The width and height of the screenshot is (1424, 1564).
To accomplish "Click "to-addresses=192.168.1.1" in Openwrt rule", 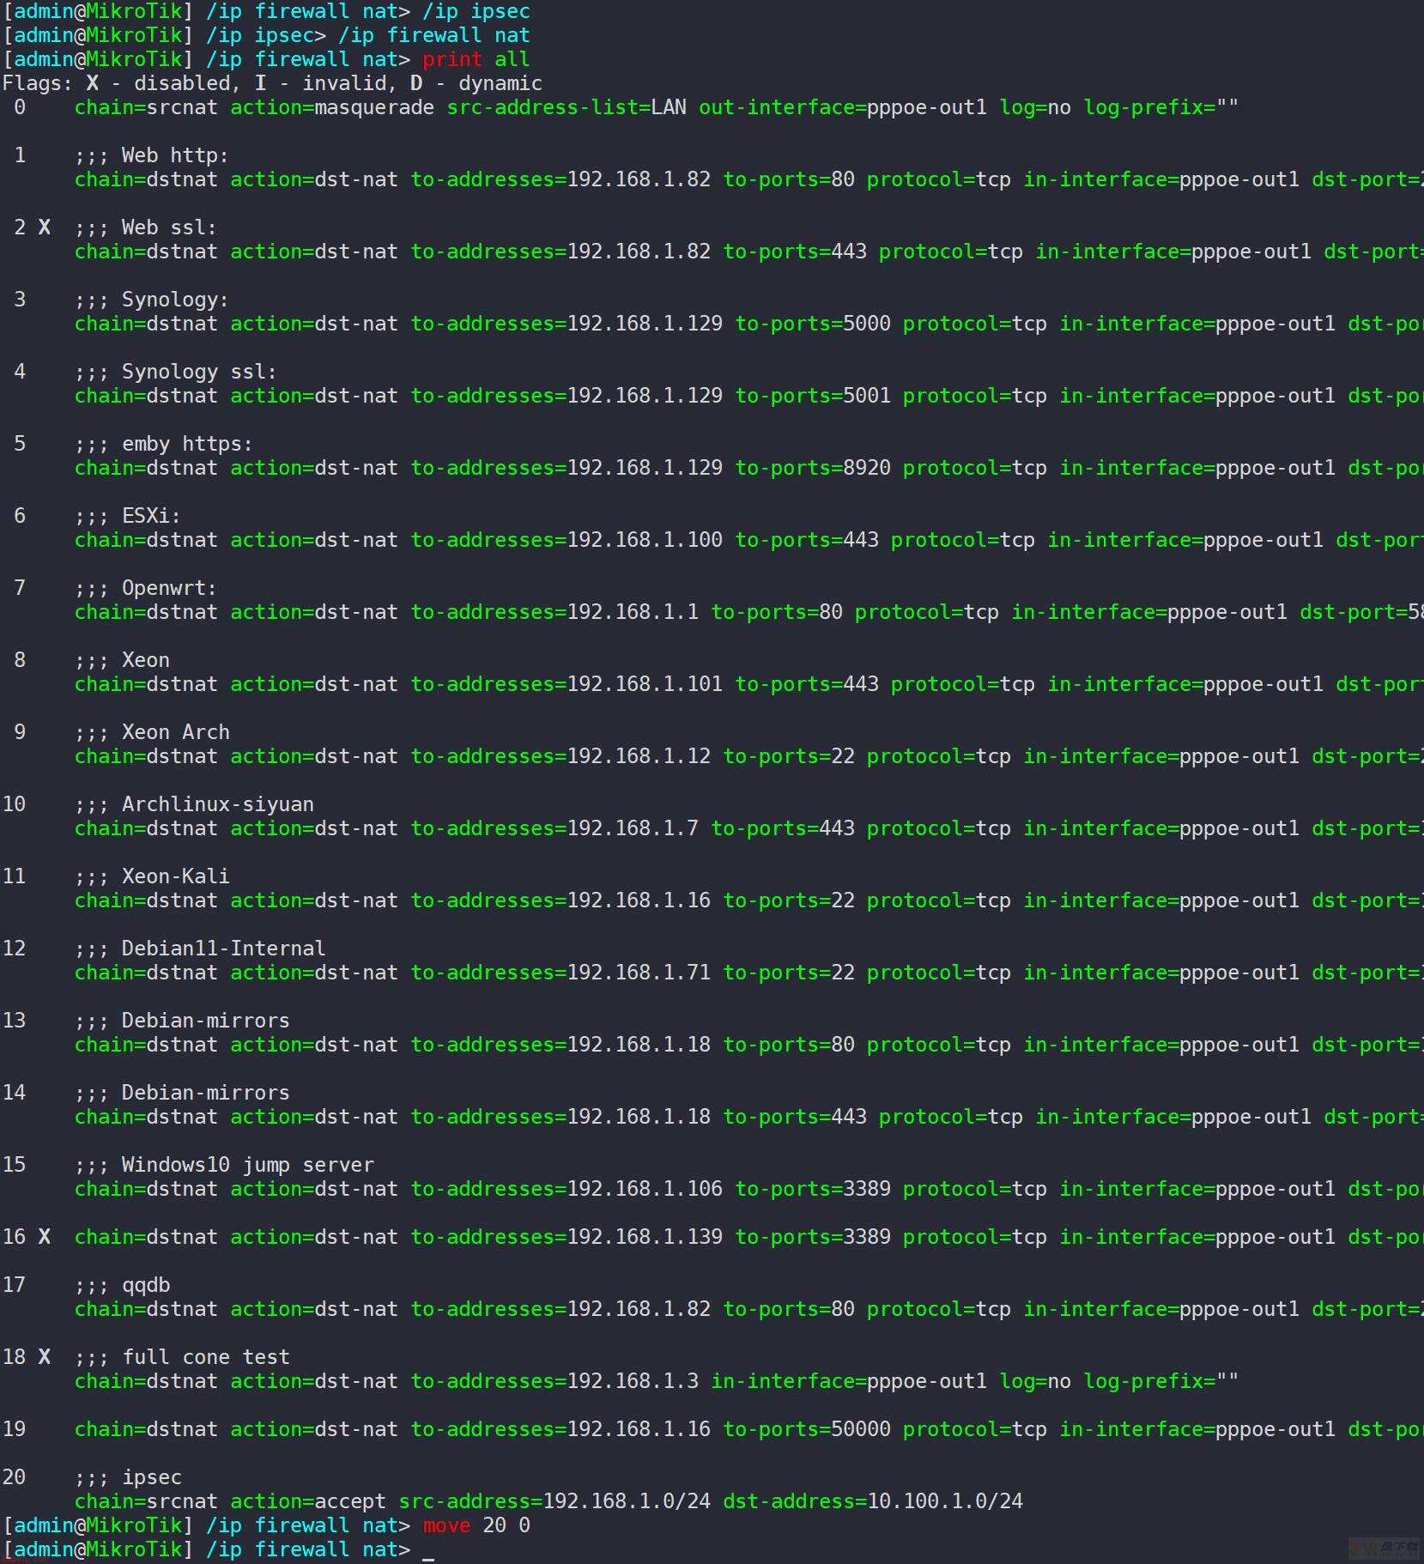I will click(554, 612).
